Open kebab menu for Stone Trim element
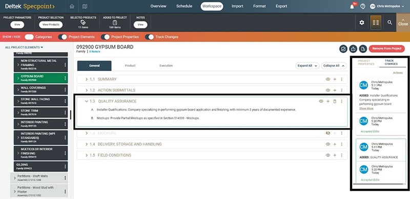Image resolution: width=410 pixels, height=199 pixels. (x=65, y=113)
